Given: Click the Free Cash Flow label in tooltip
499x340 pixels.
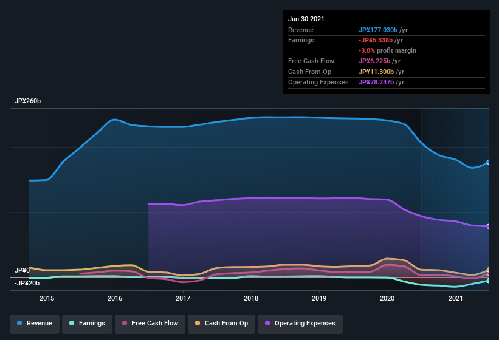Looking at the screenshot, I should 311,61.
